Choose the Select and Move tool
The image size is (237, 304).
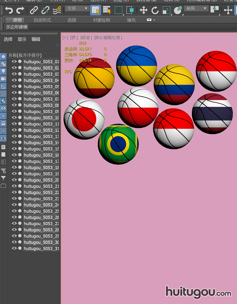coord(143,10)
